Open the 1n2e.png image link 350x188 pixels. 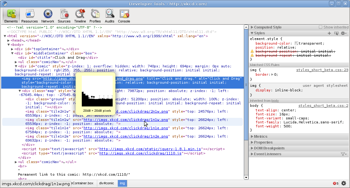(126, 136)
